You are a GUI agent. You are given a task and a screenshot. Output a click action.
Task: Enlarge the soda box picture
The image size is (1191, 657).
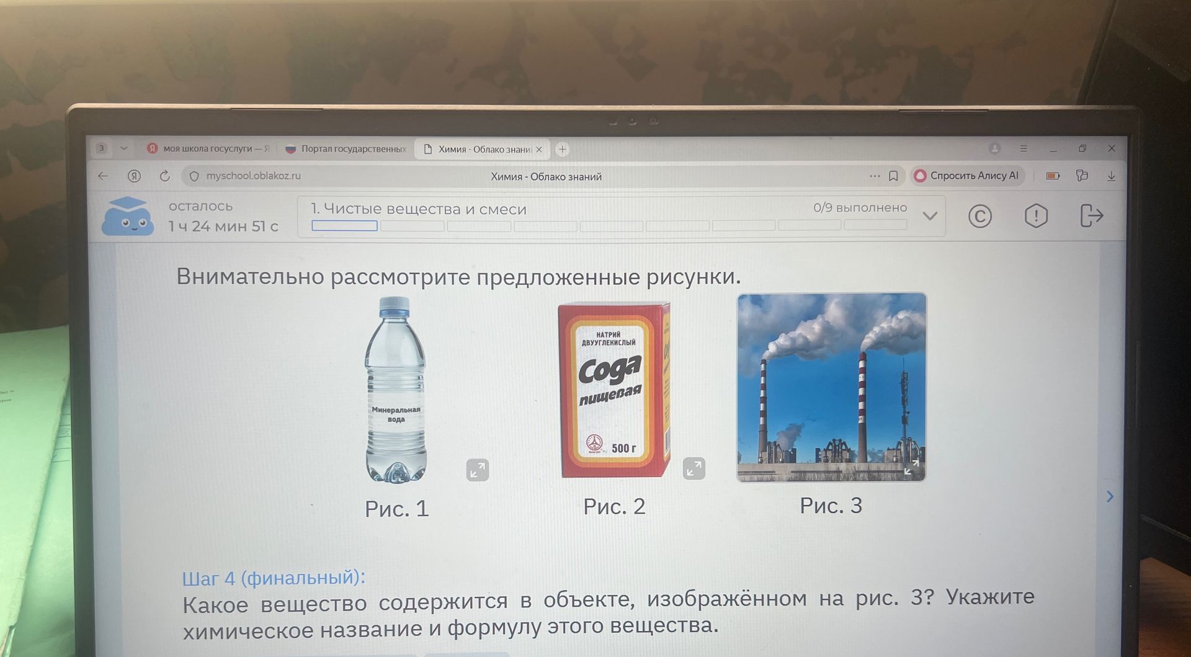coord(694,468)
